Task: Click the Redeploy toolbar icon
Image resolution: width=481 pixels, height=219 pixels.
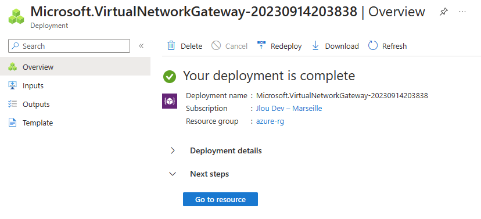Action: [261, 45]
